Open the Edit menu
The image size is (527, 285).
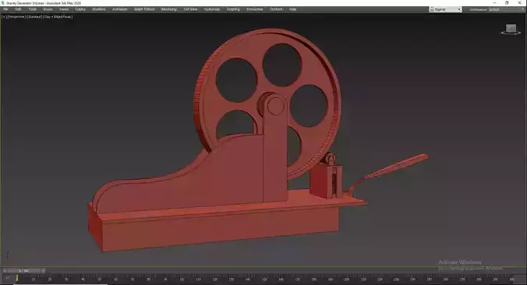pyautogui.click(x=18, y=9)
